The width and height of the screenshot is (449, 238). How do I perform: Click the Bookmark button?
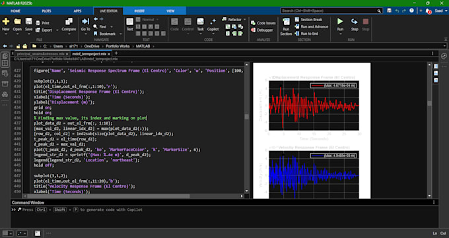click(104, 34)
